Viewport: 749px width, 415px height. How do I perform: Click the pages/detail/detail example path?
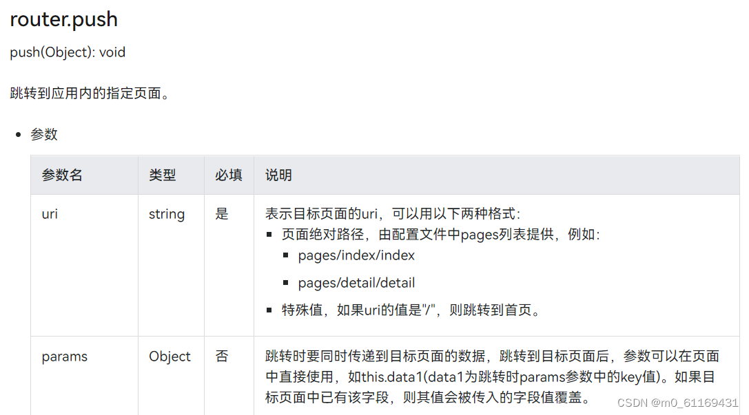click(x=356, y=283)
